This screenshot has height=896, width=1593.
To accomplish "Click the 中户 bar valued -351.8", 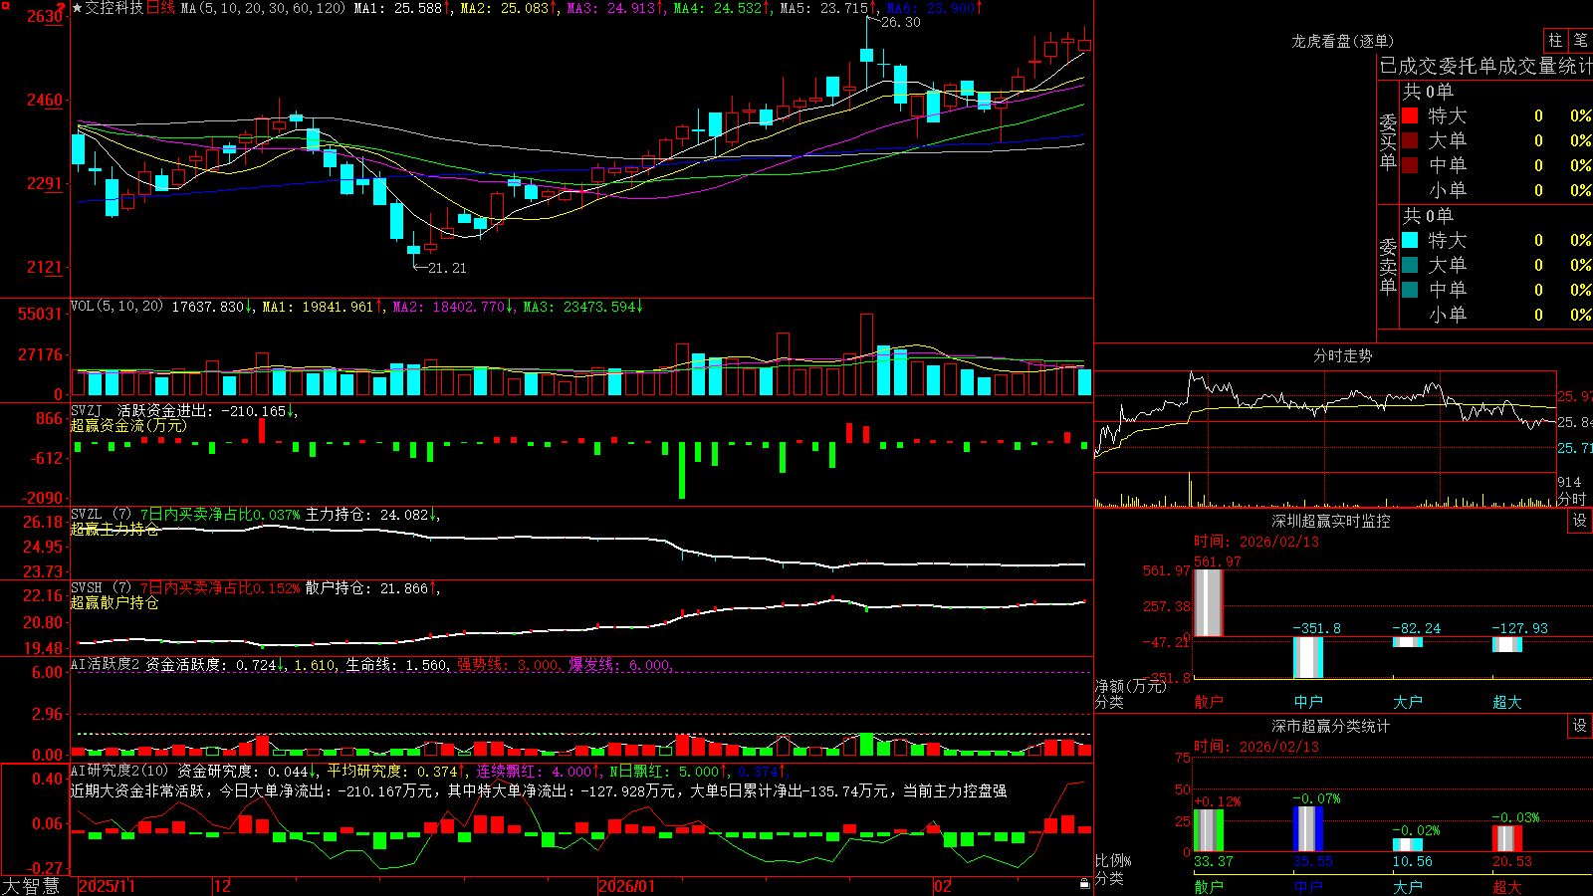I will (1308, 657).
